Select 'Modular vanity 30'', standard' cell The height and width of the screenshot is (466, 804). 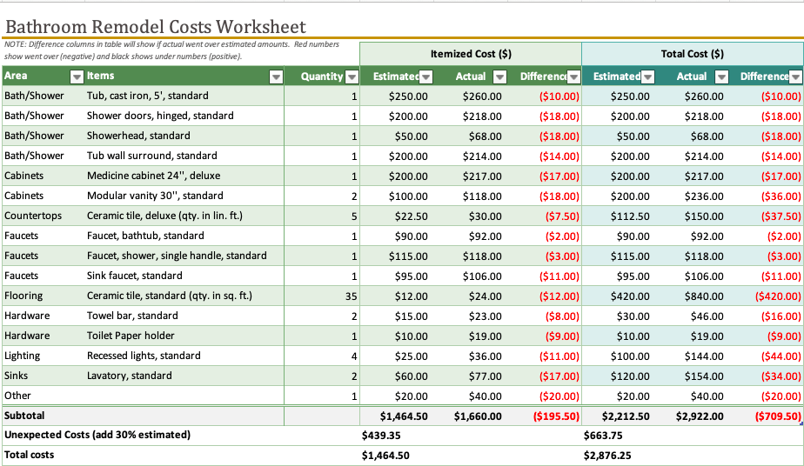tap(184, 196)
